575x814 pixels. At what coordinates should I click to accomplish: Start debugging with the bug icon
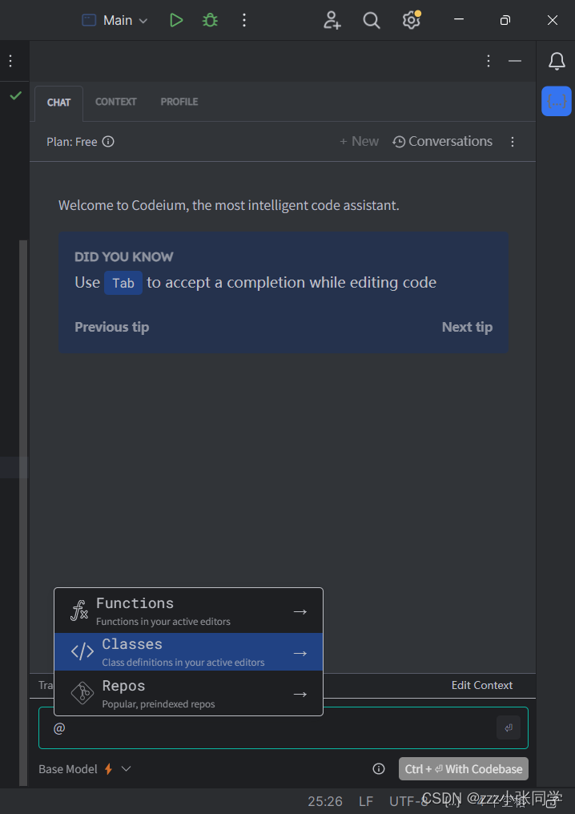click(210, 20)
